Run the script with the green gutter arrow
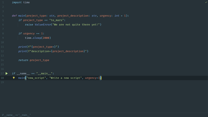The width and height of the screenshot is (208, 117). click(x=6, y=73)
